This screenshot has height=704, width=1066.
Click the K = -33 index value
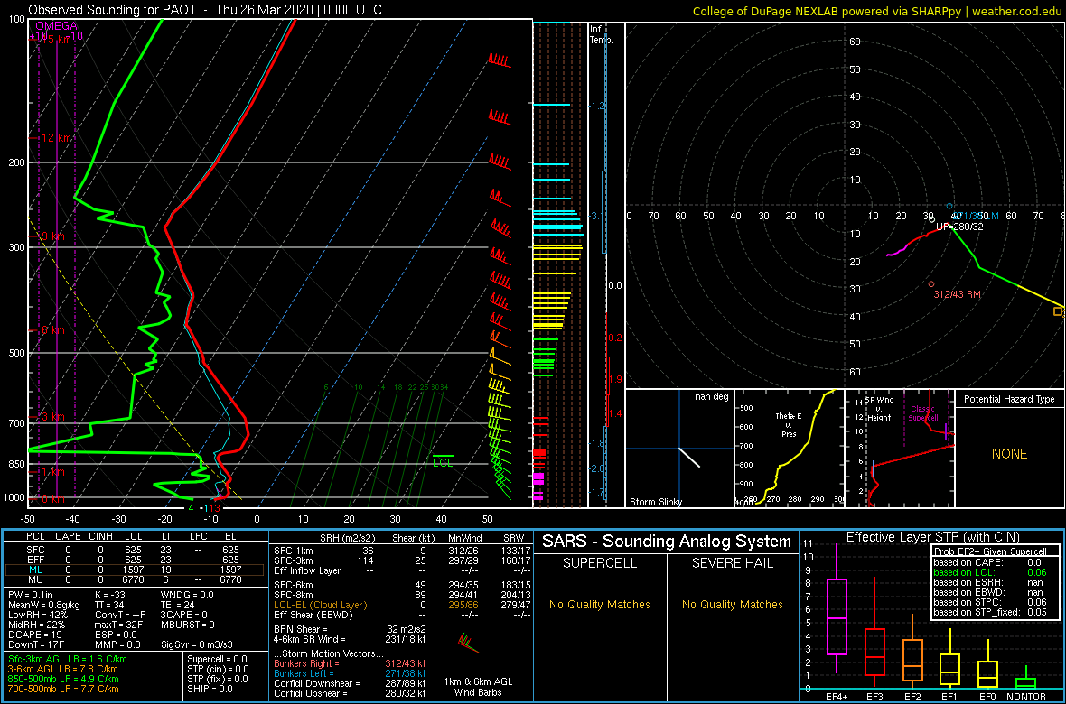pos(109,595)
